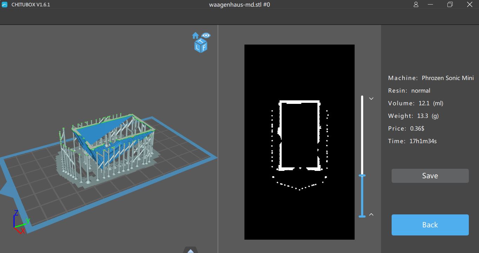Restore down the CHITUBOX window
Screen dimensions: 479x253
click(x=450, y=5)
